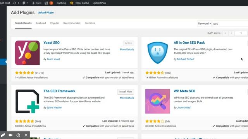The width and height of the screenshot is (248, 139).
Task: Click the New plus icon in admin bar
Action: coord(33,3)
